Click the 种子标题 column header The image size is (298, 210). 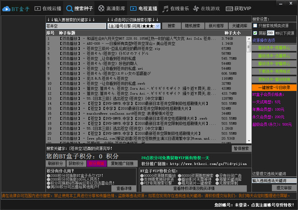click(x=67, y=33)
